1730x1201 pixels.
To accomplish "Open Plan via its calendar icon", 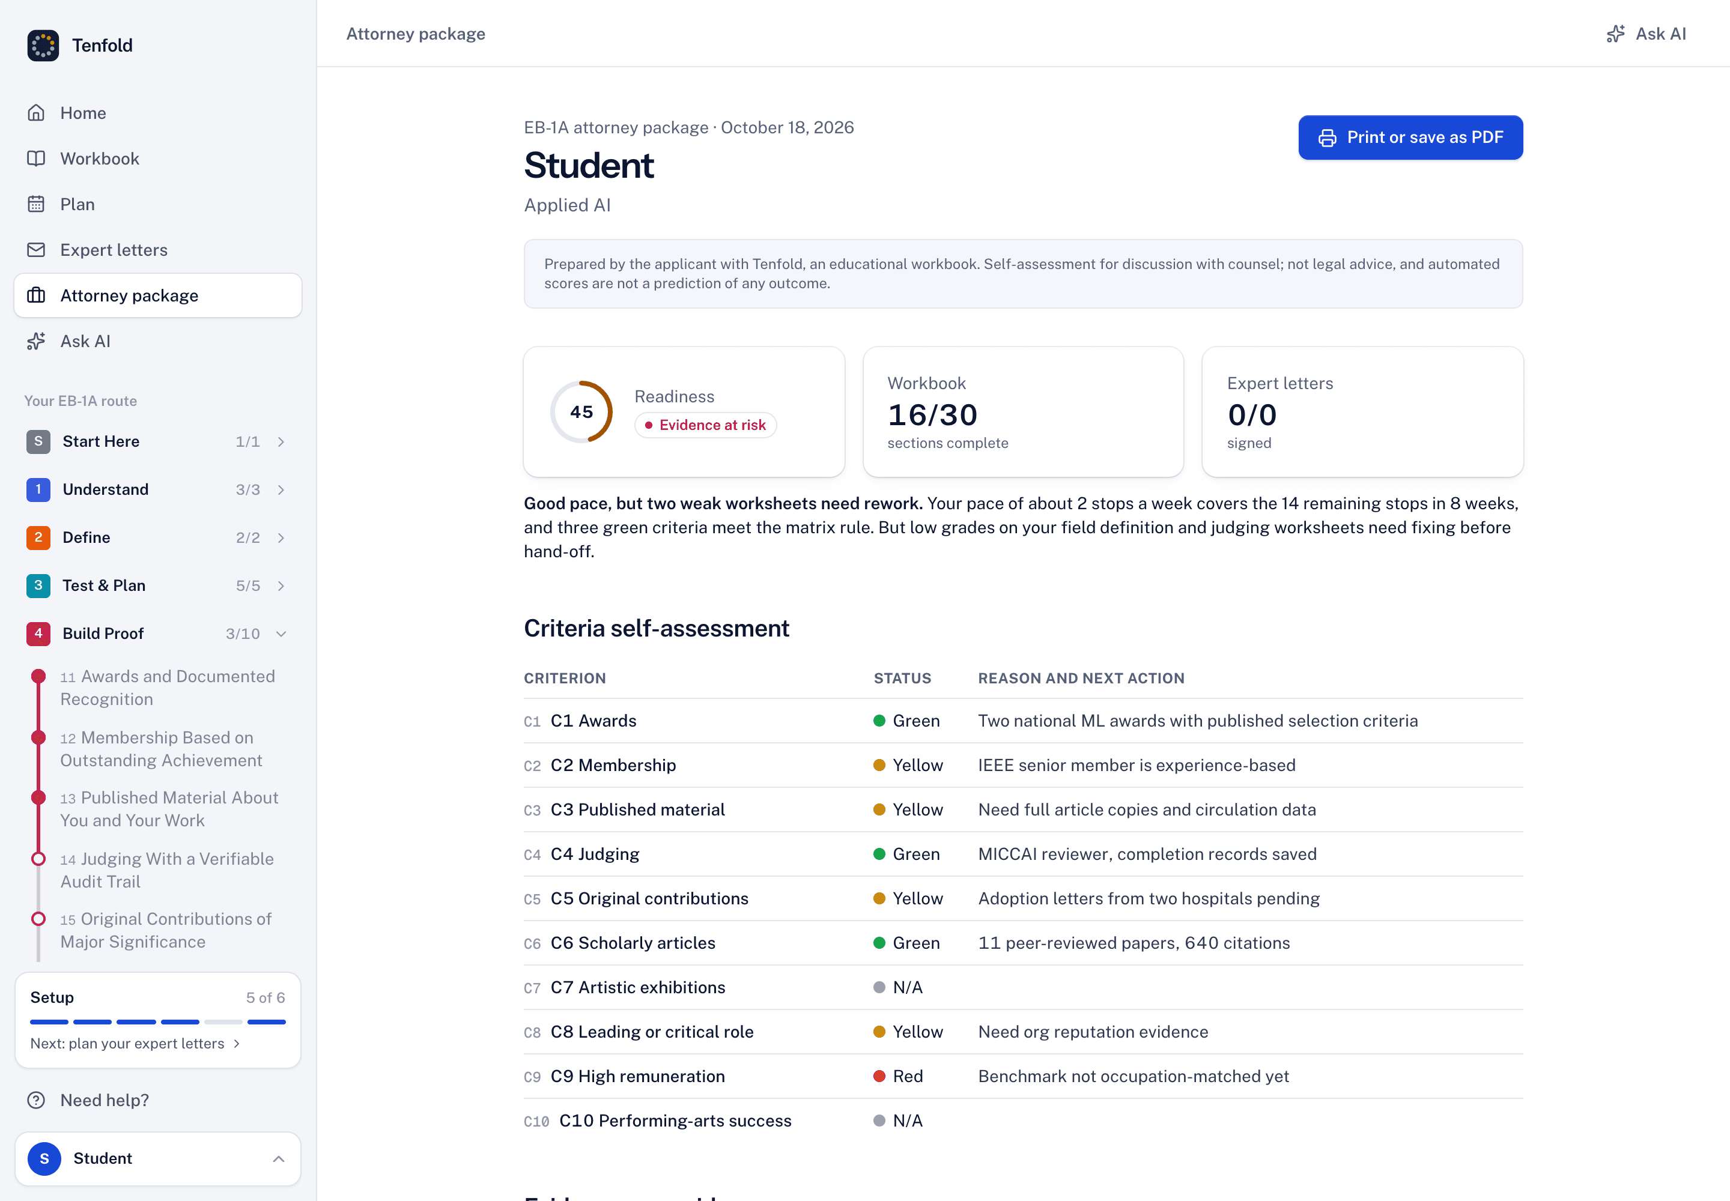I will pyautogui.click(x=36, y=204).
